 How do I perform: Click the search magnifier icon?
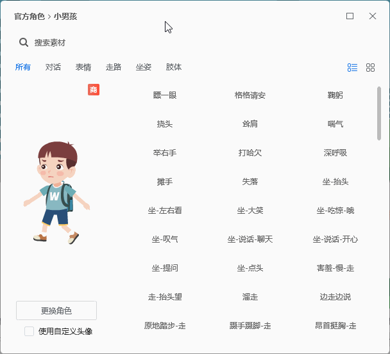(x=24, y=42)
